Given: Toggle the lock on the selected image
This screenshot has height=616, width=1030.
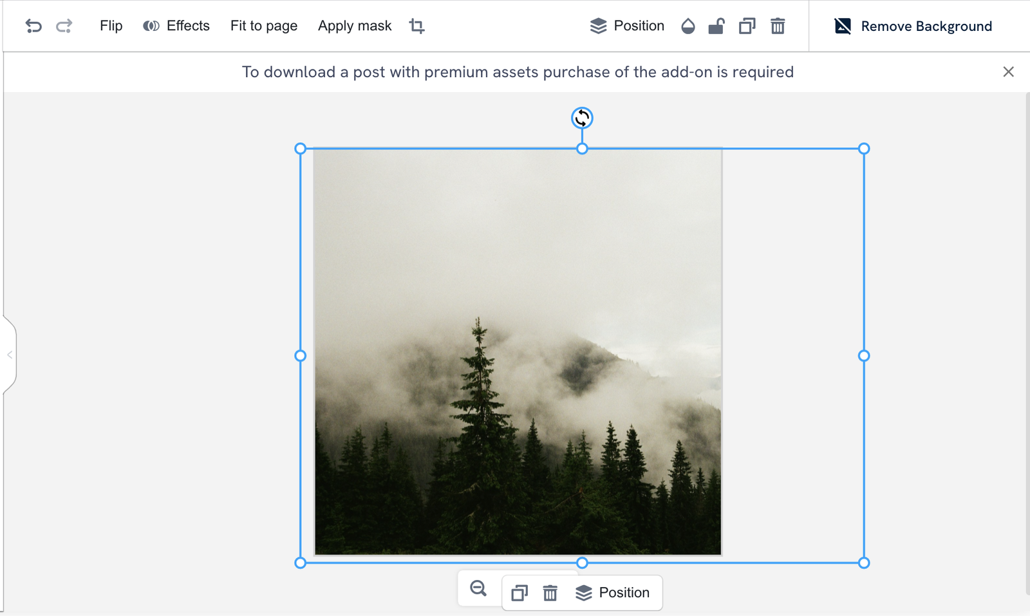Looking at the screenshot, I should tap(716, 26).
